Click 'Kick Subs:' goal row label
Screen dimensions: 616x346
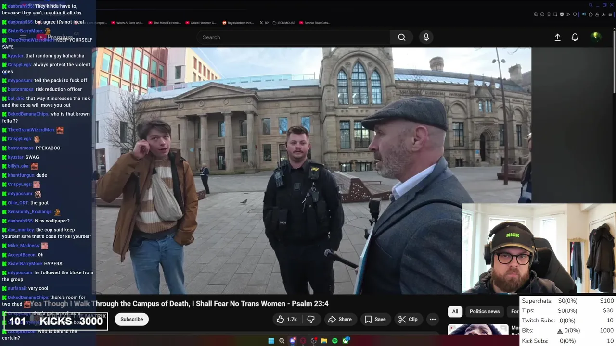coord(535,341)
